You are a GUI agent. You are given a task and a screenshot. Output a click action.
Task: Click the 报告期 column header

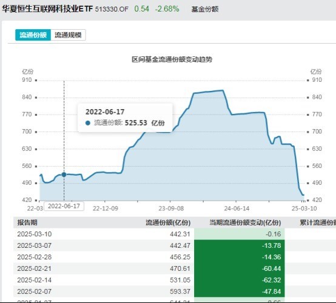(27, 222)
